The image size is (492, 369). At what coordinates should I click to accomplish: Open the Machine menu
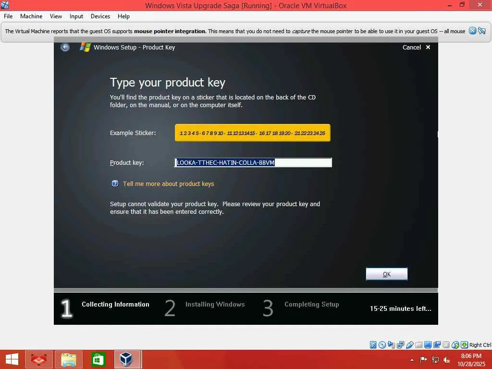coord(31,16)
